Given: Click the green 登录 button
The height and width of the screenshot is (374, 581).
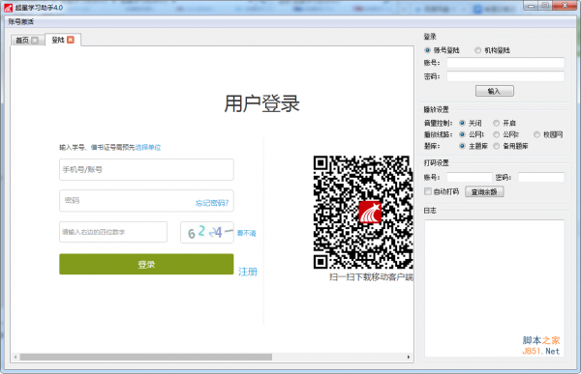Looking at the screenshot, I should click(x=146, y=264).
